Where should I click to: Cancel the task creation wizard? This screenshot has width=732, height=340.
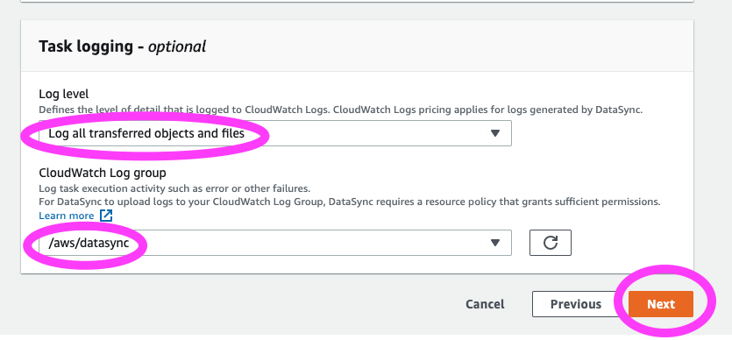(x=485, y=304)
